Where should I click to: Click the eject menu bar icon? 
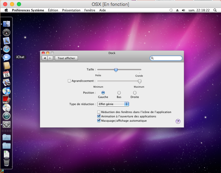coord(177,10)
